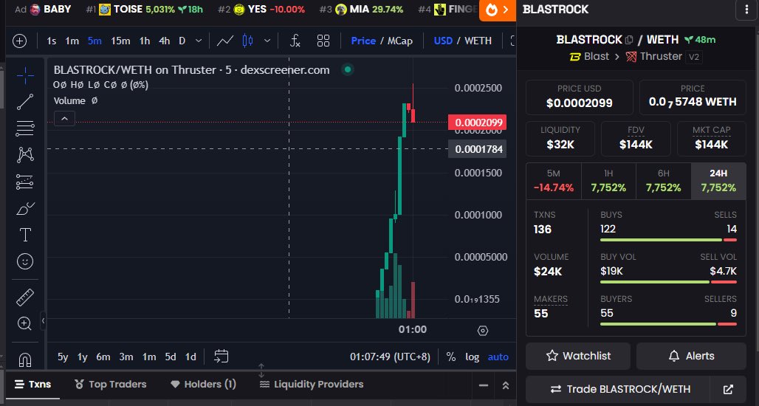Open Alerts for this pair
Screen dimensions: 759x406
[x=691, y=356]
